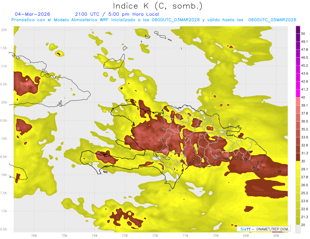This screenshot has width=310, height=239.
Task: Click the dark purple swatch above 50
Action: [x=298, y=30]
